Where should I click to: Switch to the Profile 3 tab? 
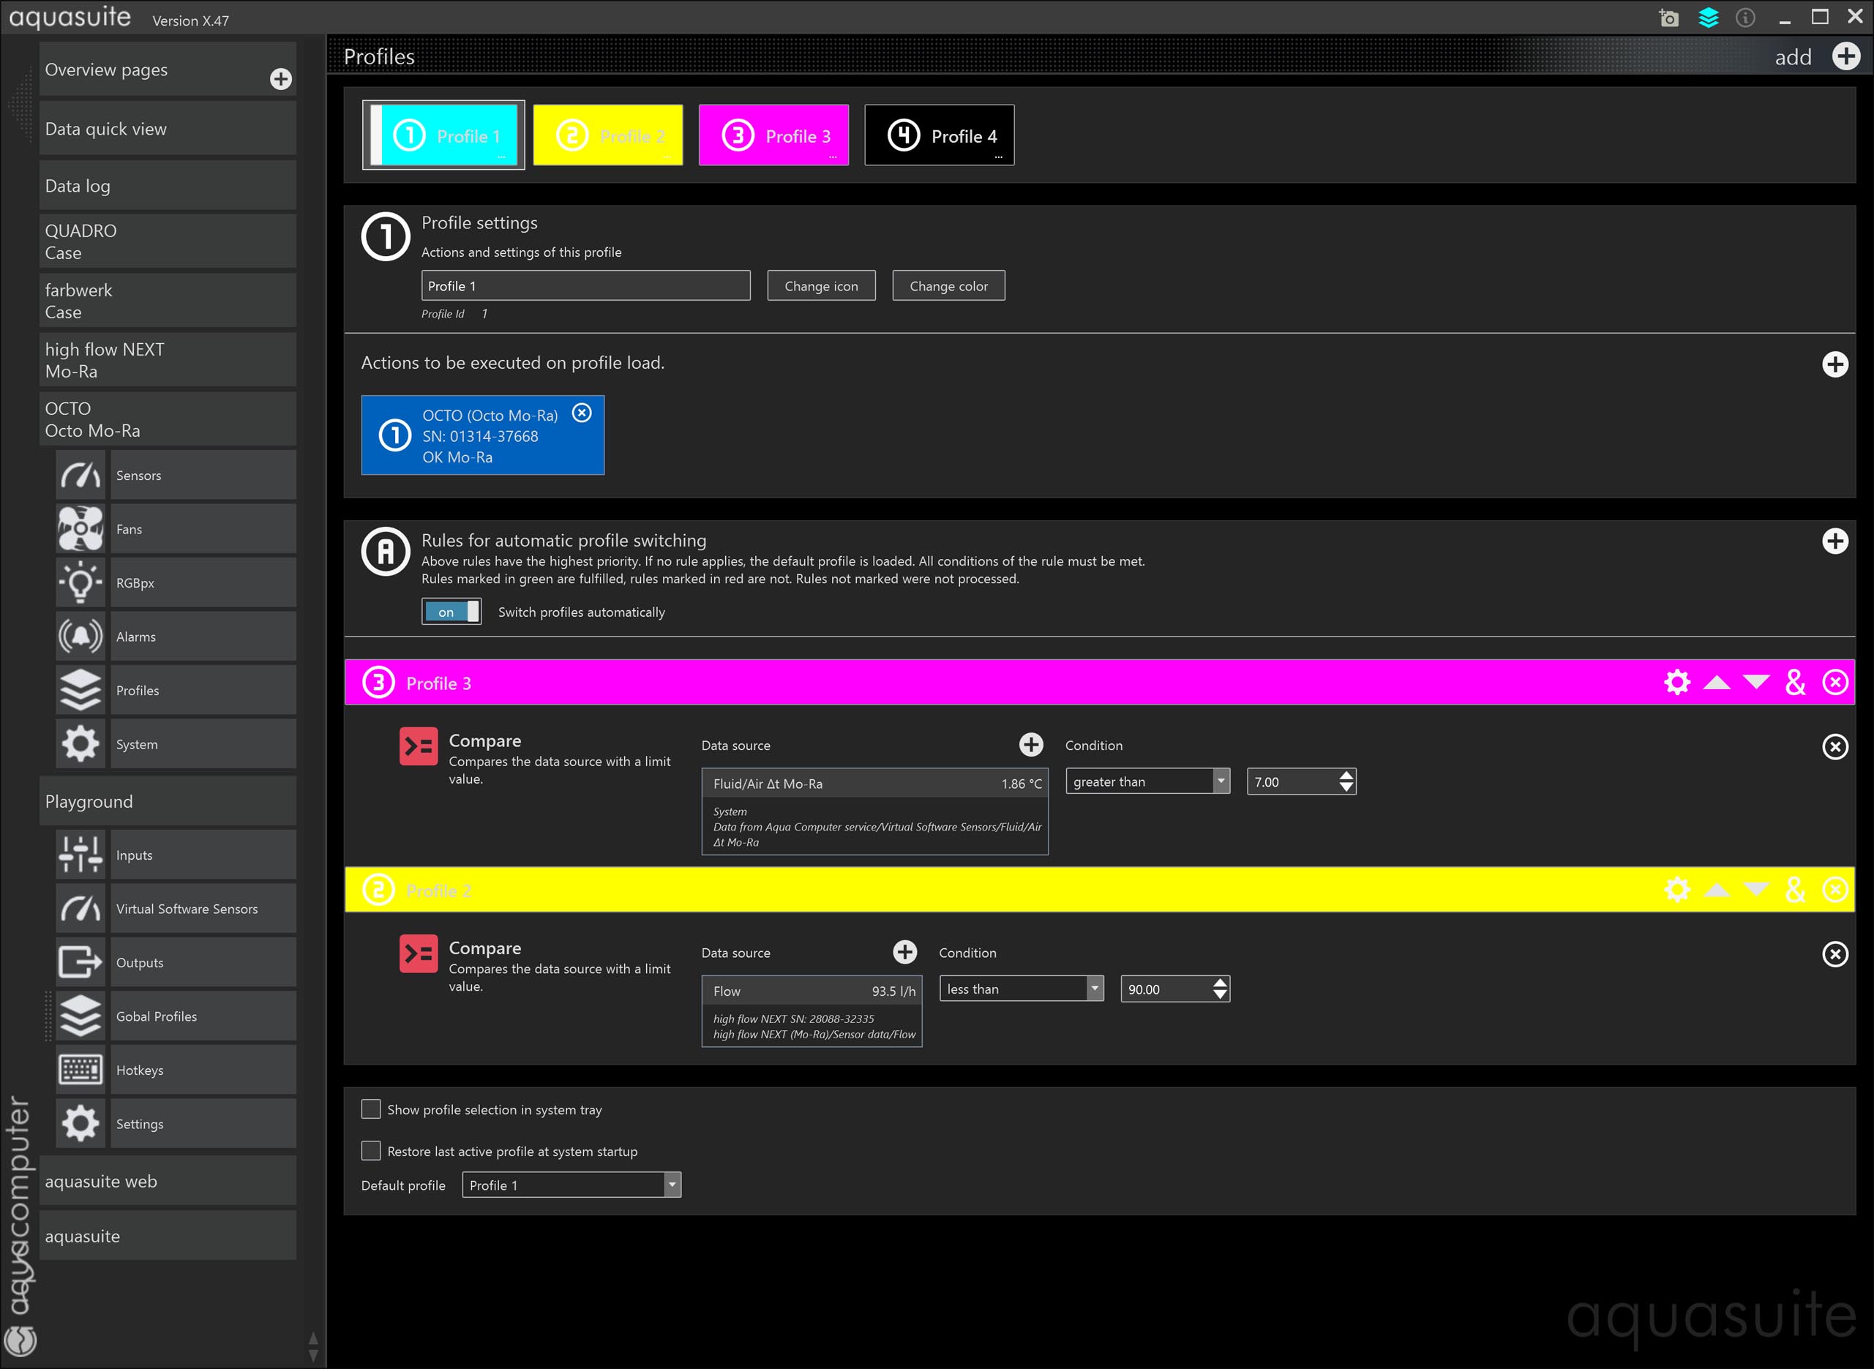pyautogui.click(x=773, y=135)
